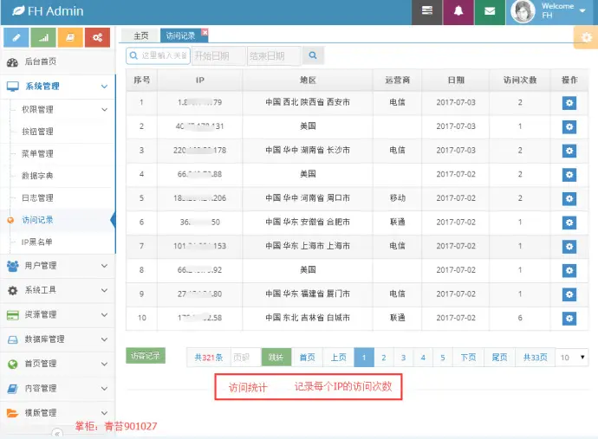Screen dimensions: 598x439
Task: Click the green 跳转 jump button
Action: pyautogui.click(x=276, y=358)
